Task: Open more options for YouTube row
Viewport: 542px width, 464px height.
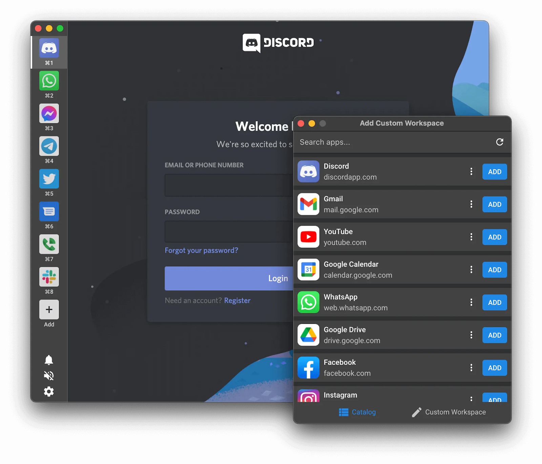Action: click(x=471, y=237)
